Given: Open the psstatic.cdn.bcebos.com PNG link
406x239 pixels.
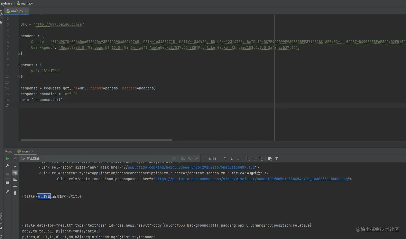Looking at the screenshot, I should (252, 179).
